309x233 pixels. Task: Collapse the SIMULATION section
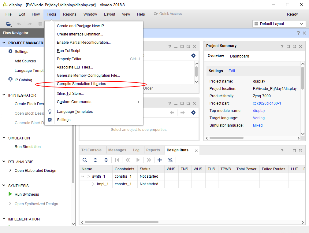point(4,138)
